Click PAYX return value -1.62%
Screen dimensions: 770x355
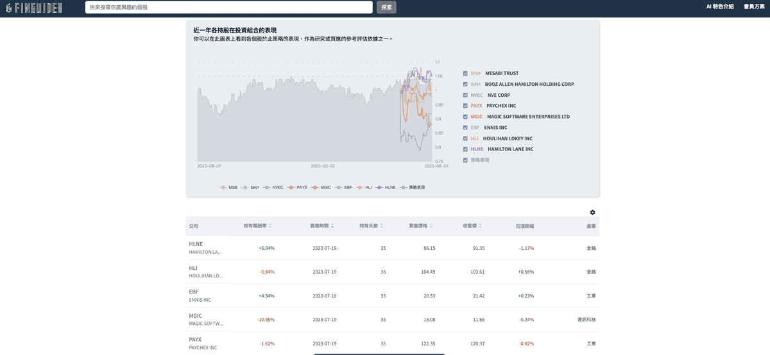(267, 343)
